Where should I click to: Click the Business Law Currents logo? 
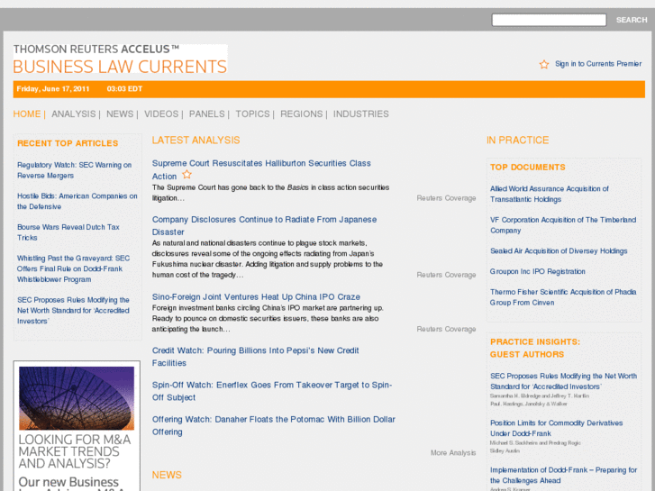[x=121, y=59]
